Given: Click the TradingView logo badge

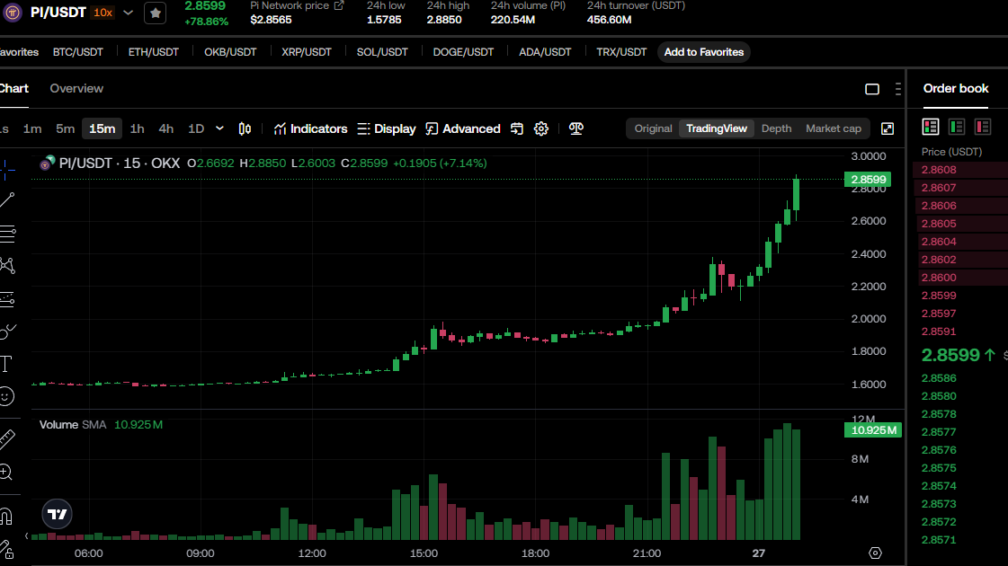Looking at the screenshot, I should pyautogui.click(x=58, y=514).
